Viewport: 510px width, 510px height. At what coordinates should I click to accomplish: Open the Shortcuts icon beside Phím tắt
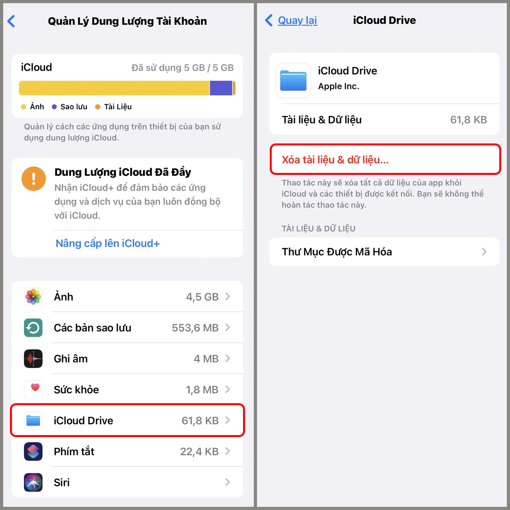click(33, 451)
